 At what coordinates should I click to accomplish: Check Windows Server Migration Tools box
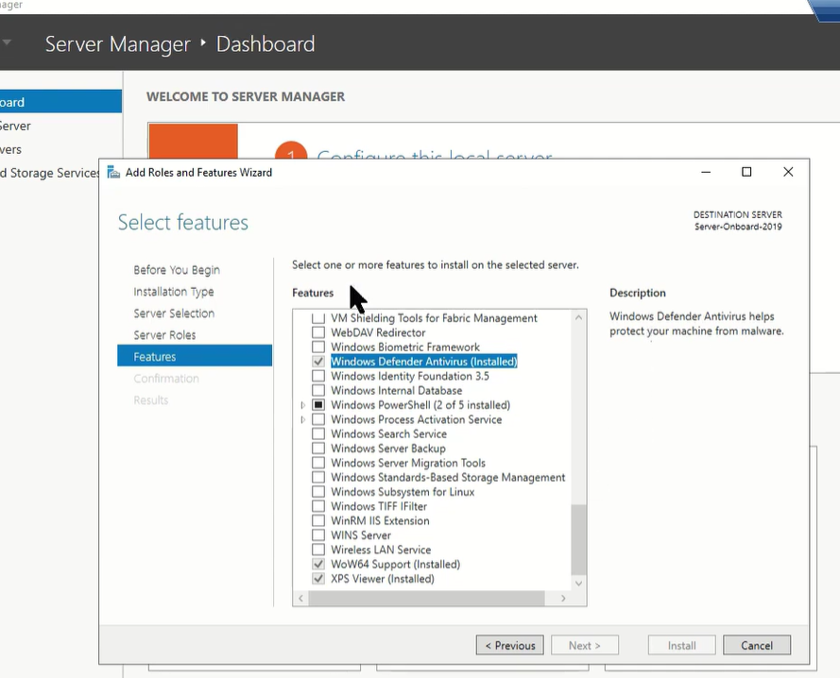318,463
